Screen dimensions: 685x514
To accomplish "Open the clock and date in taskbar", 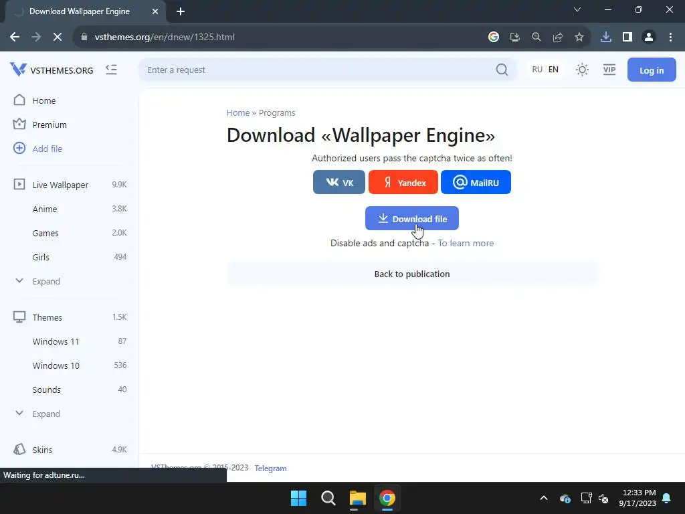I will point(638,498).
